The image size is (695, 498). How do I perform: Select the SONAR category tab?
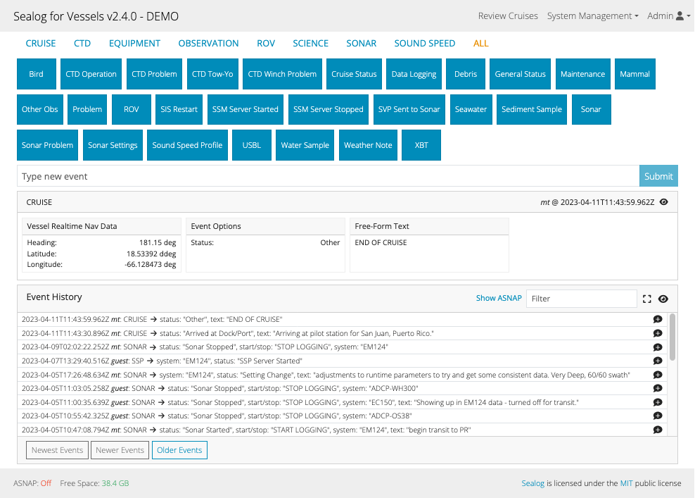tap(361, 43)
